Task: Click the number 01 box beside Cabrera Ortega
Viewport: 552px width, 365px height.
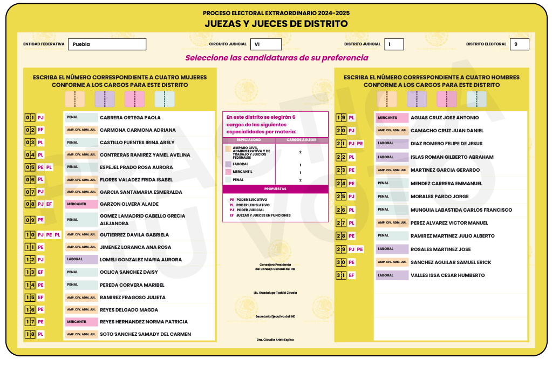Action: pyautogui.click(x=30, y=118)
